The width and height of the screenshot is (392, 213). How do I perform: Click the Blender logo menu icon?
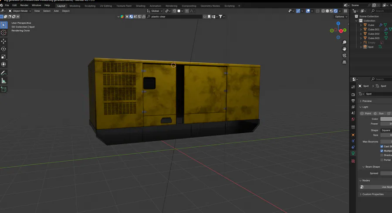2,5
